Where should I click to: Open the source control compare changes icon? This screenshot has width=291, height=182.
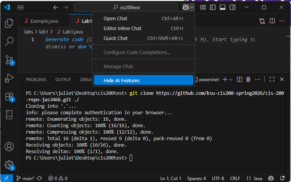pos(262,21)
